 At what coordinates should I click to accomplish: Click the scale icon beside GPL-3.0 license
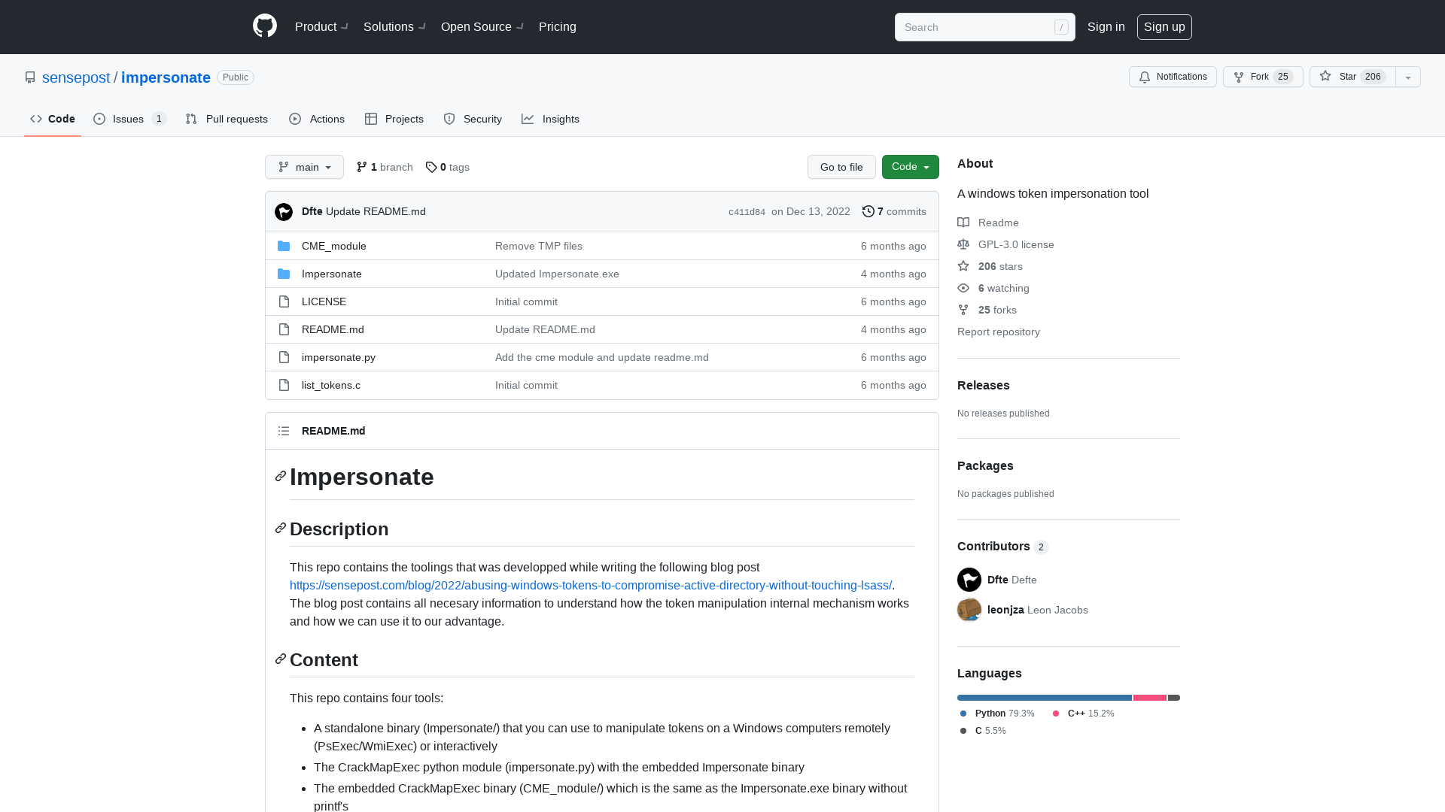click(963, 244)
